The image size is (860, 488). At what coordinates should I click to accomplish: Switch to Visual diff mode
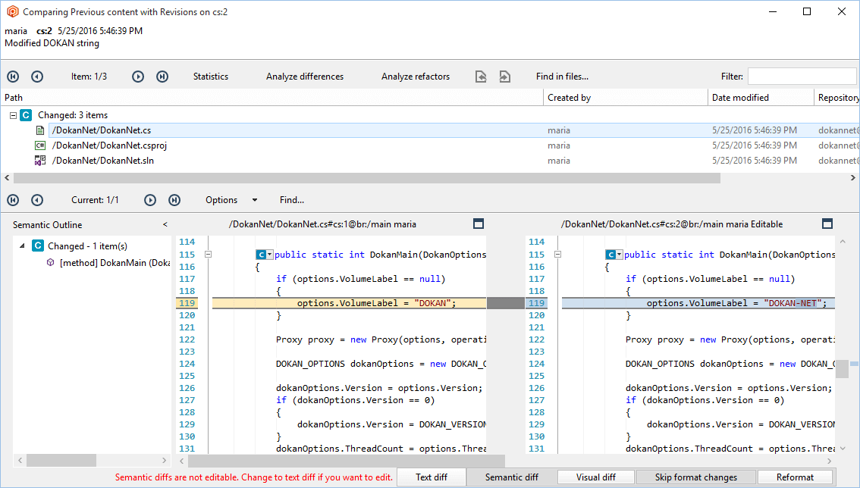596,477
